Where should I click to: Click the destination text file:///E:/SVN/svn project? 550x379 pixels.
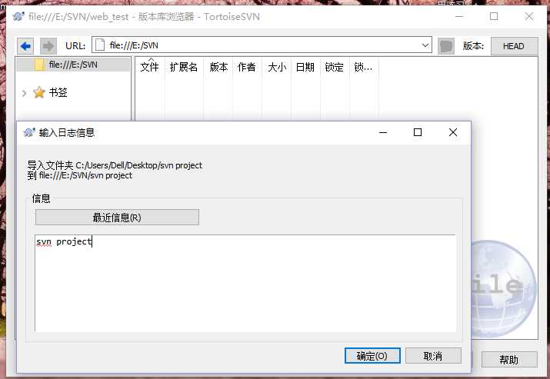click(85, 175)
